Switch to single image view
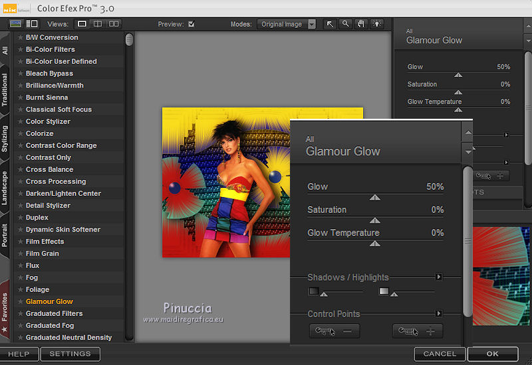This screenshot has width=532, height=365. point(82,24)
